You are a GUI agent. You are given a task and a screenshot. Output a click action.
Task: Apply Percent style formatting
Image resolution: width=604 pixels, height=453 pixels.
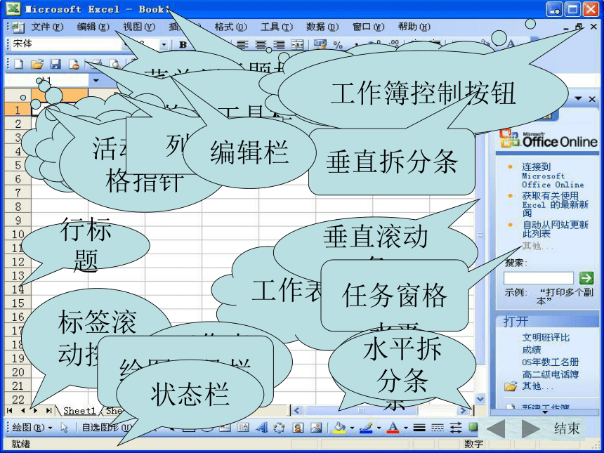click(337, 45)
